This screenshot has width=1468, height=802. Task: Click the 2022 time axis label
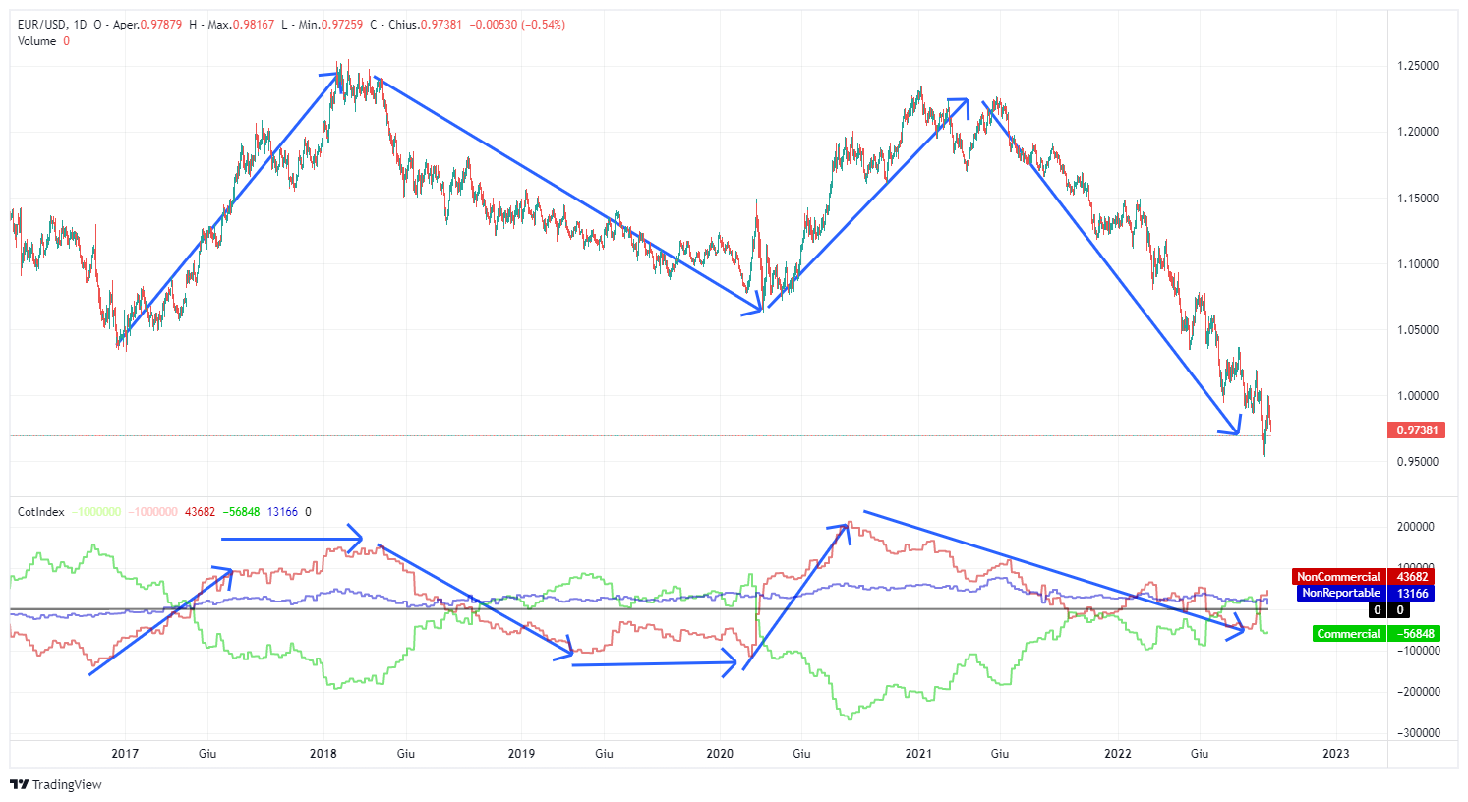1118,754
